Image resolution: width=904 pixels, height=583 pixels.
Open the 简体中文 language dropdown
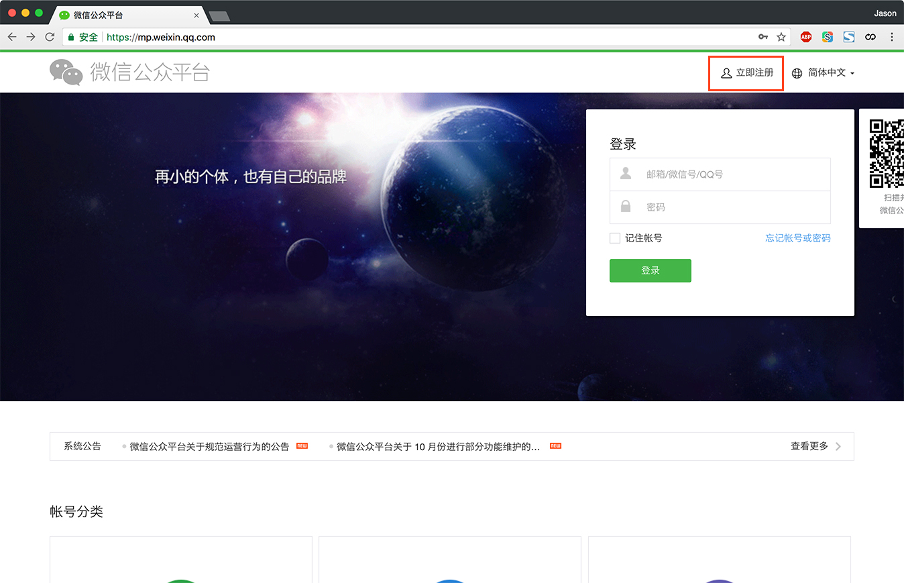(824, 73)
